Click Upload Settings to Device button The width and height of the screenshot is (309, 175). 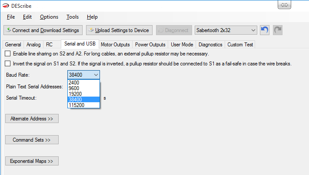point(119,30)
